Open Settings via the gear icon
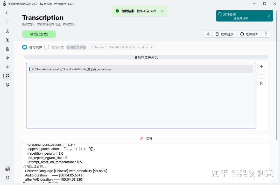280x185 pixels. click(7, 177)
